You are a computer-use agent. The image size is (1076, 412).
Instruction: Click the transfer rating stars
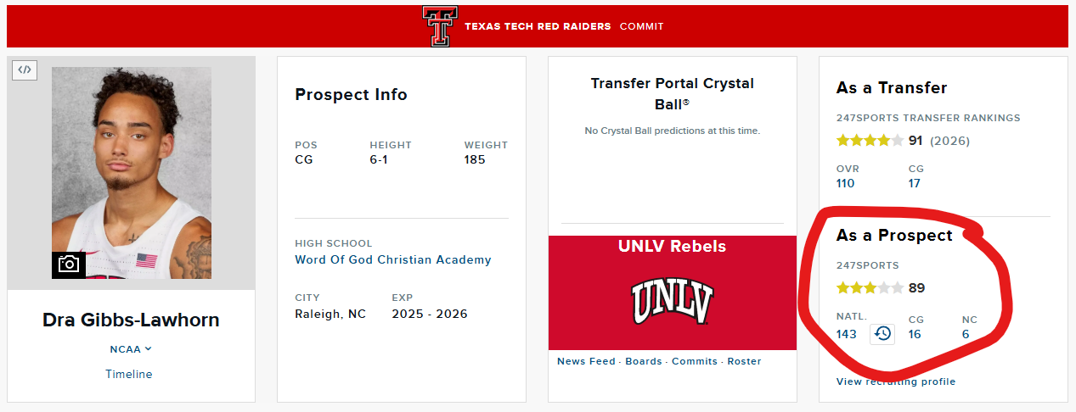(x=870, y=141)
